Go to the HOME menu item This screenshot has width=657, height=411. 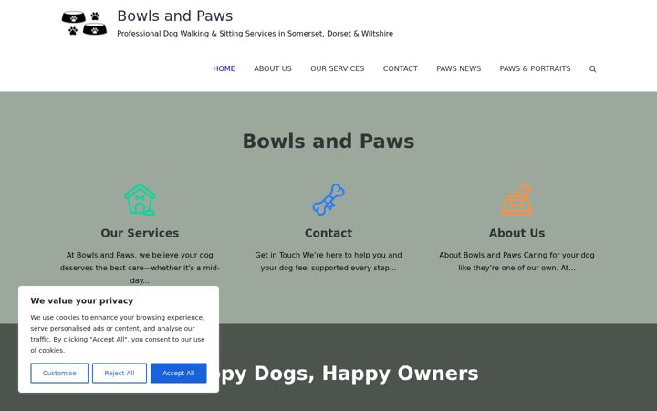tap(224, 68)
